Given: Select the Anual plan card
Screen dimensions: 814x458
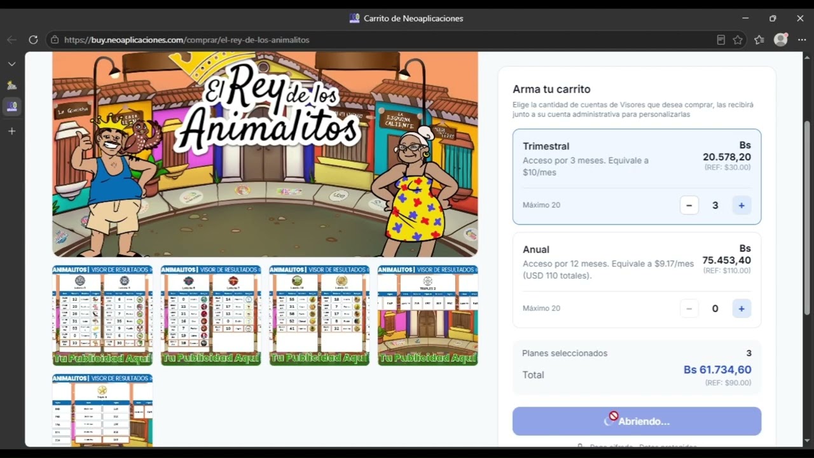Looking at the screenshot, I should click(637, 280).
